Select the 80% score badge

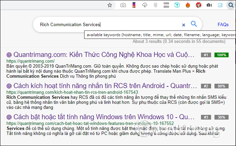(222, 86)
